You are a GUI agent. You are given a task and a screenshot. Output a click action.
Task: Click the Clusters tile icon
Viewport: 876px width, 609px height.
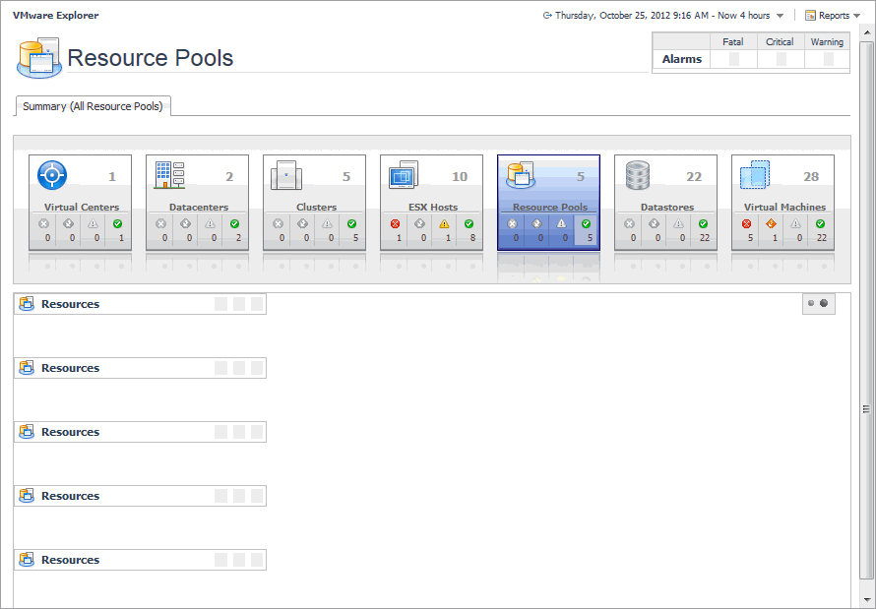285,175
